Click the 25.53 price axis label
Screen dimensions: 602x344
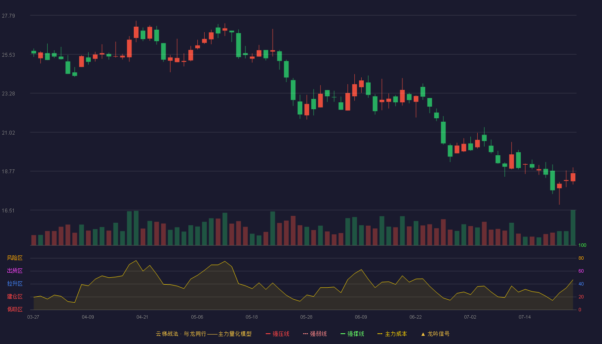click(8, 55)
